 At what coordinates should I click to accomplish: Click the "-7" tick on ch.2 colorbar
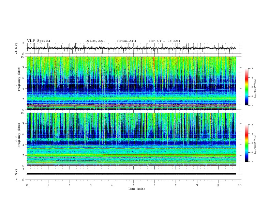251,162
